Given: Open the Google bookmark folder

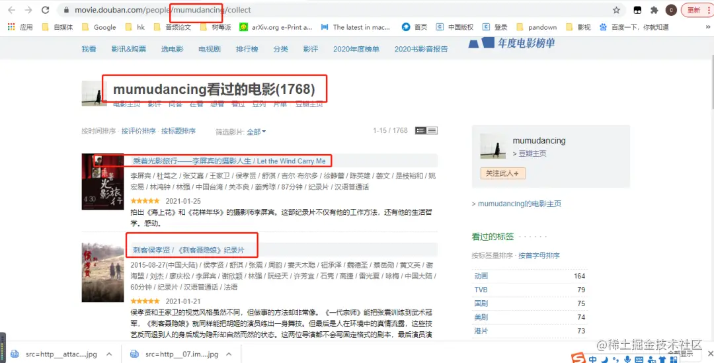Looking at the screenshot, I should (99, 27).
